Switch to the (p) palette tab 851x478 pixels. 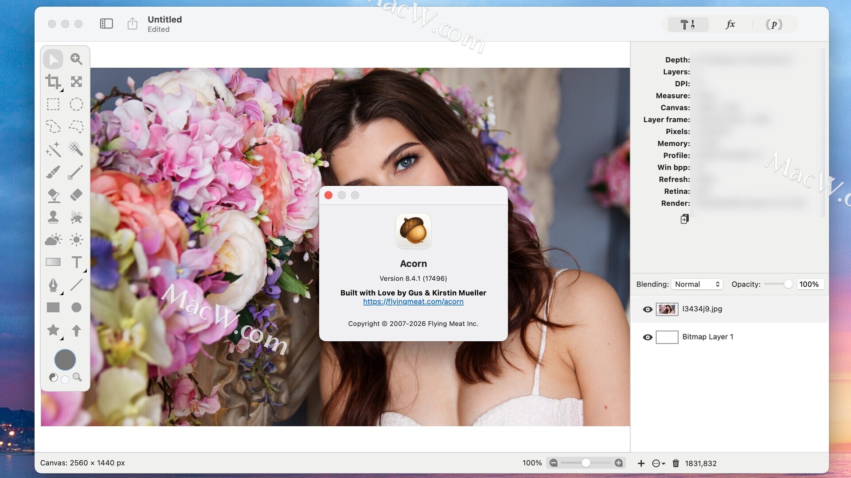coord(774,24)
